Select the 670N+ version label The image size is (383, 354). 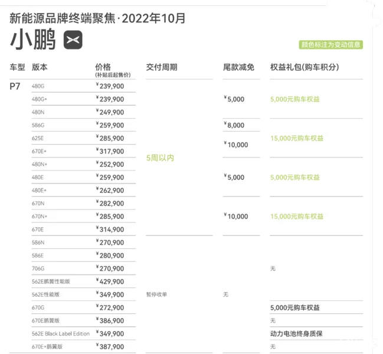coord(40,217)
